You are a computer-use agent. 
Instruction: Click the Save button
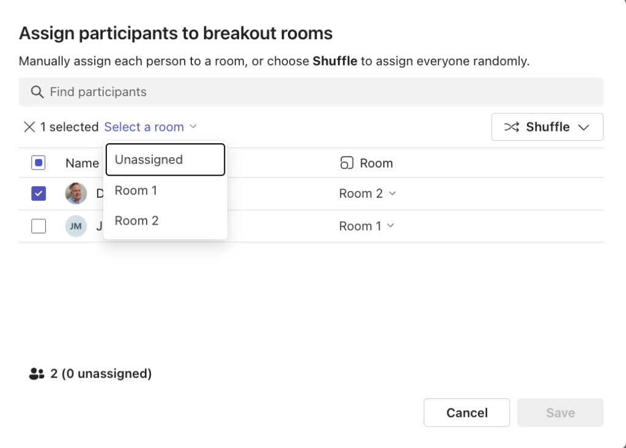coord(560,413)
